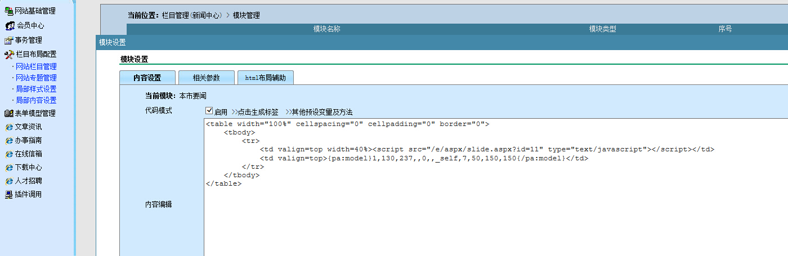This screenshot has width=788, height=256.
Task: Click the 事务管理 icon
Action: click(x=8, y=41)
